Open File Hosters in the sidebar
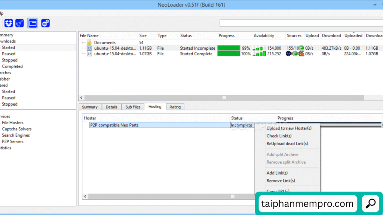Image resolution: width=383 pixels, height=215 pixels. coord(12,123)
